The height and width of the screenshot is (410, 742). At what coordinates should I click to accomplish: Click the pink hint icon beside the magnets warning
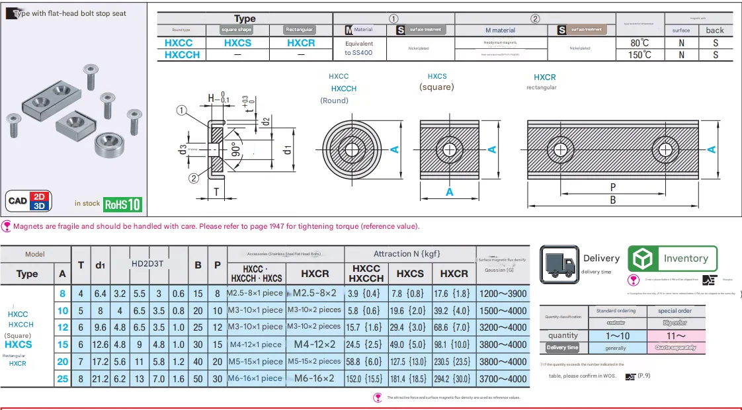pyautogui.click(x=7, y=226)
